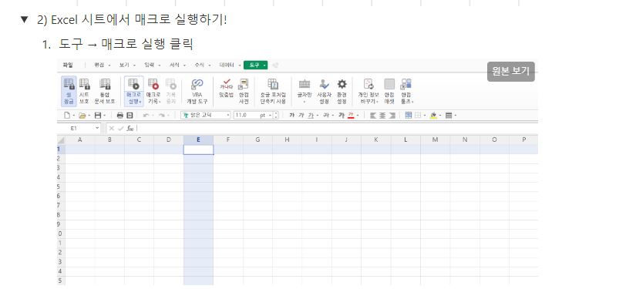
Task: Click the yellow fill color bucket
Action: click(x=433, y=116)
